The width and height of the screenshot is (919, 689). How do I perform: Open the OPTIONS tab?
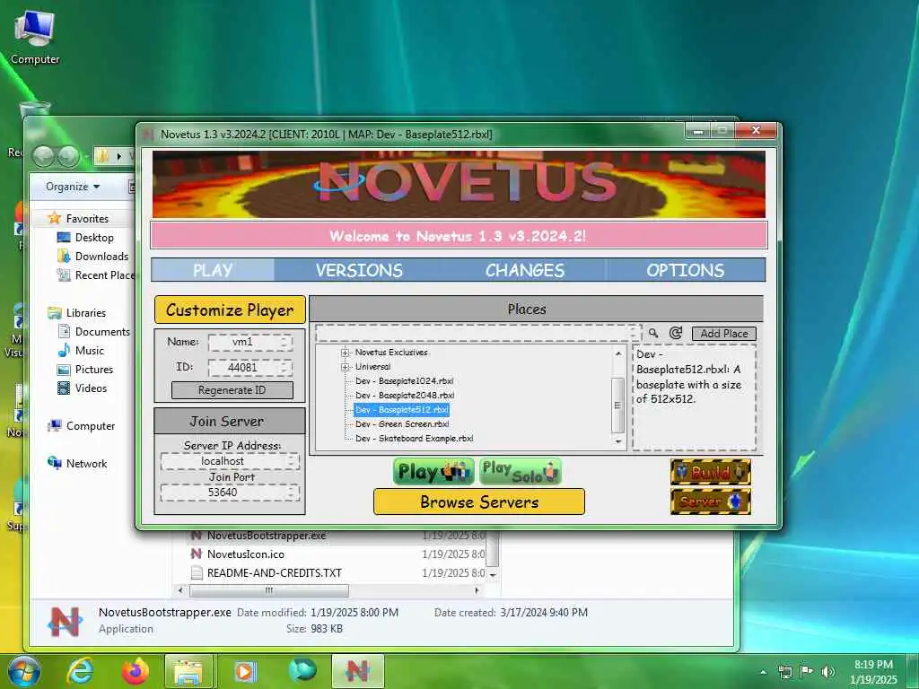tap(685, 270)
